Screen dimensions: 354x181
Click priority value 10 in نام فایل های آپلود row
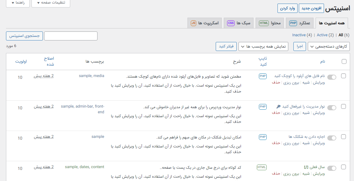pyautogui.click(x=20, y=77)
